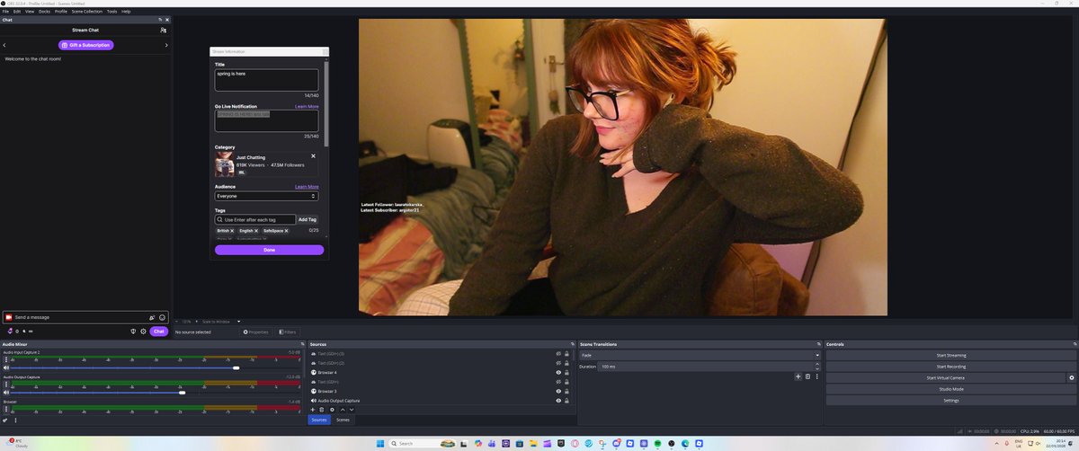Show the Text (GDI+) (3) source

click(558, 353)
